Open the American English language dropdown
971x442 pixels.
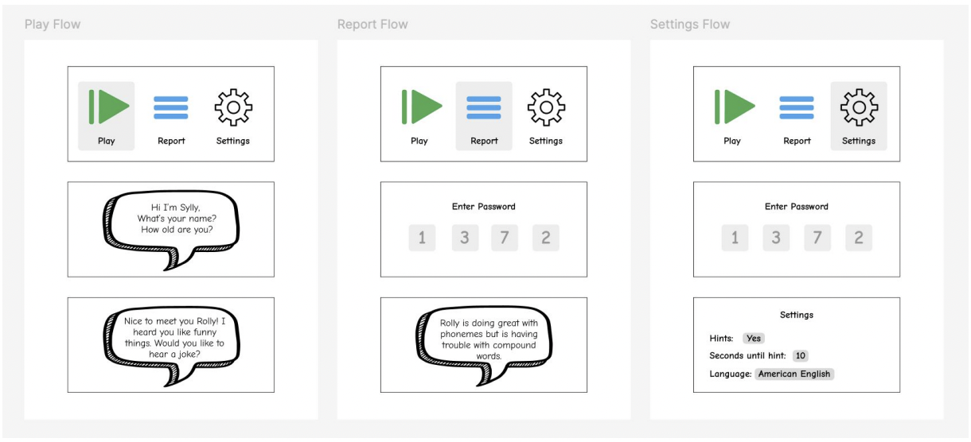(x=794, y=374)
